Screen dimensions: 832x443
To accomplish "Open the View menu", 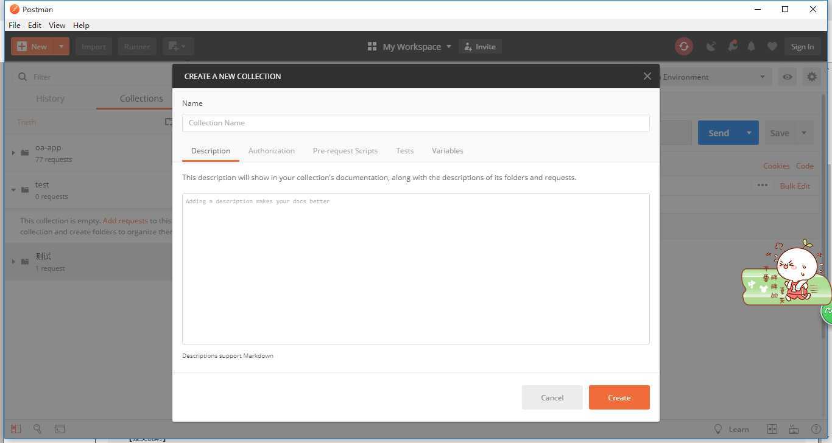I will point(57,25).
